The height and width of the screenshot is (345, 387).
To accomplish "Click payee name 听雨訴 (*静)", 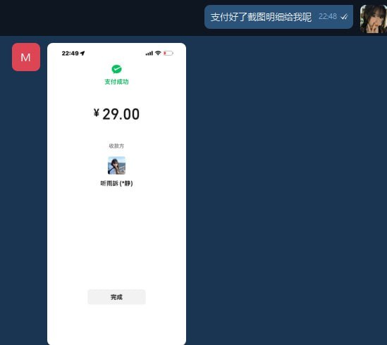I will click(116, 183).
